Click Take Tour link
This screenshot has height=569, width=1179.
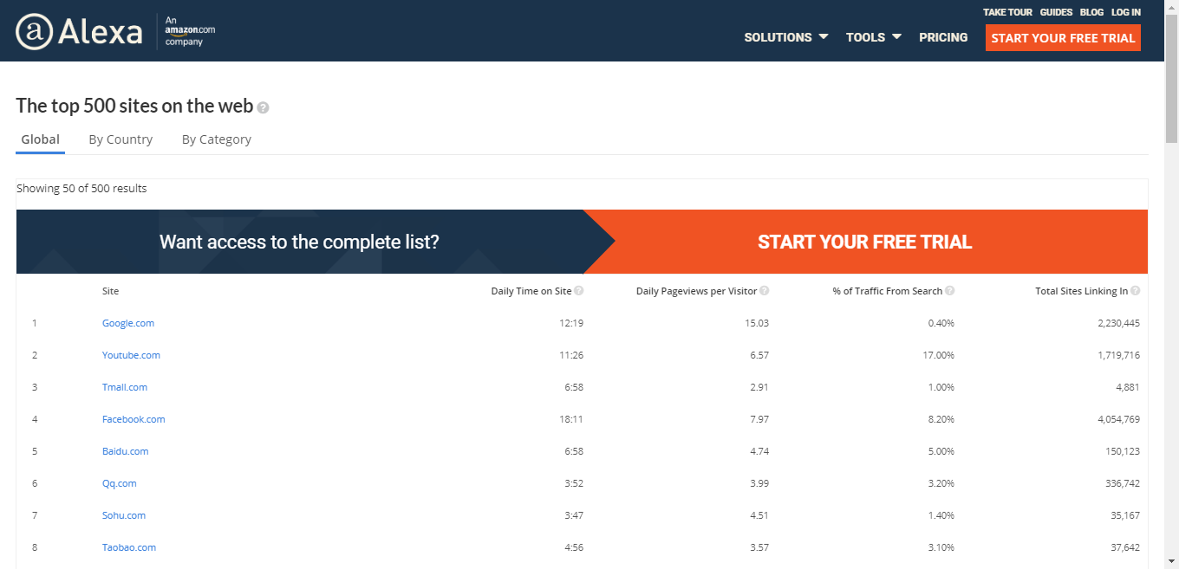pyautogui.click(x=1007, y=12)
